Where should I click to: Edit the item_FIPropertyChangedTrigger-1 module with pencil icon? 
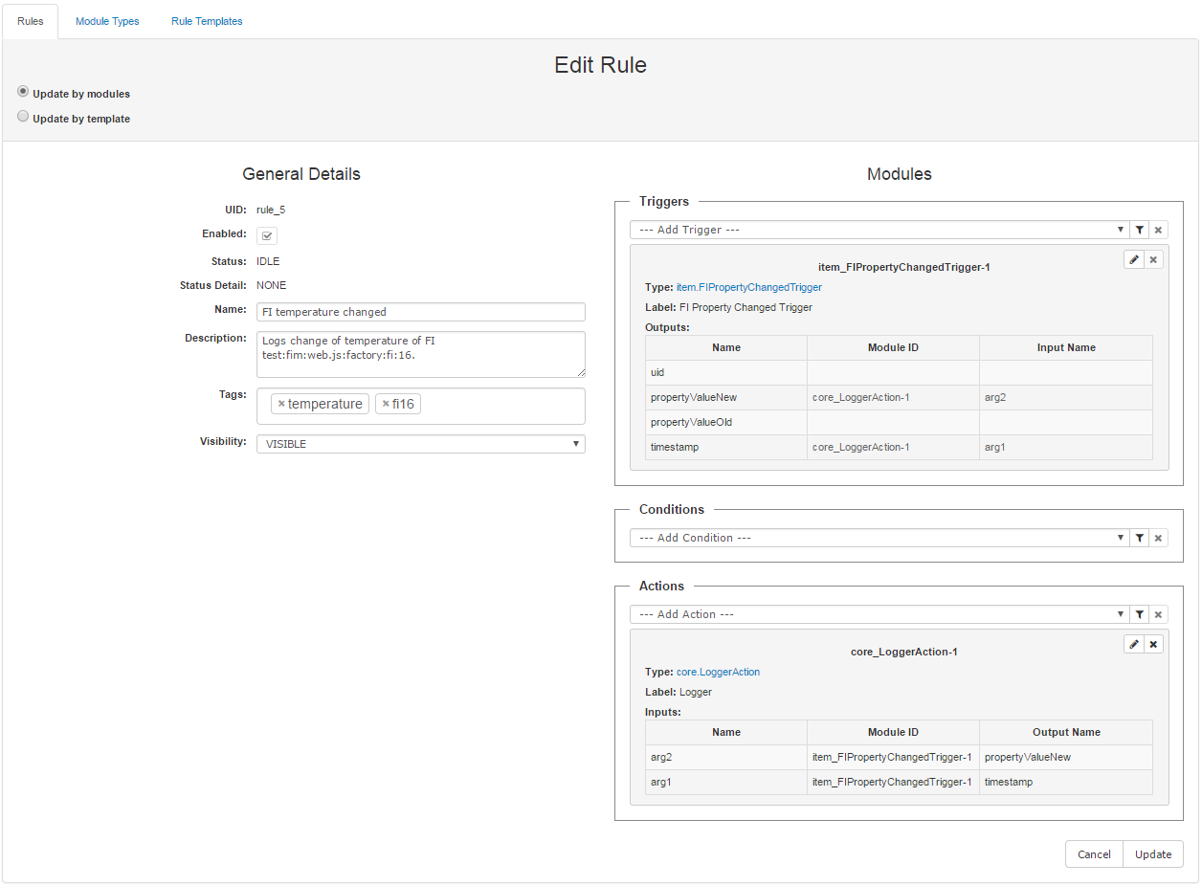click(x=1134, y=259)
